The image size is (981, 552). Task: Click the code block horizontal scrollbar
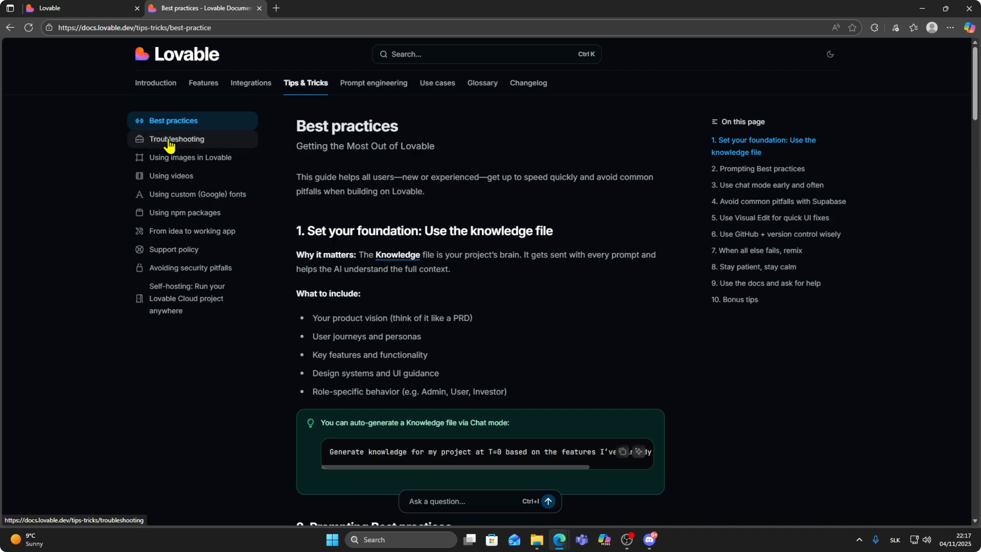click(456, 467)
